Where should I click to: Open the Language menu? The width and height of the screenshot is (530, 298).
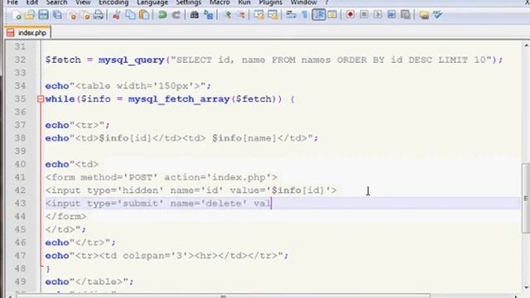click(152, 2)
